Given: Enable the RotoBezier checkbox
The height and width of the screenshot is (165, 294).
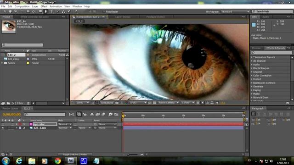Looking at the screenshot, I should (104, 11).
